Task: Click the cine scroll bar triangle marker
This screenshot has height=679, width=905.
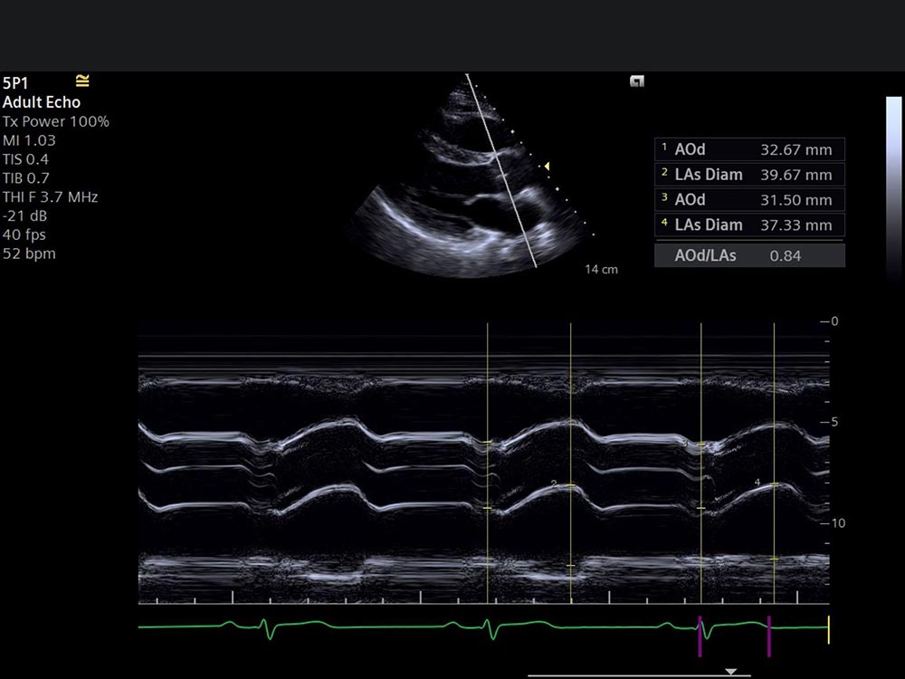Action: (x=731, y=671)
